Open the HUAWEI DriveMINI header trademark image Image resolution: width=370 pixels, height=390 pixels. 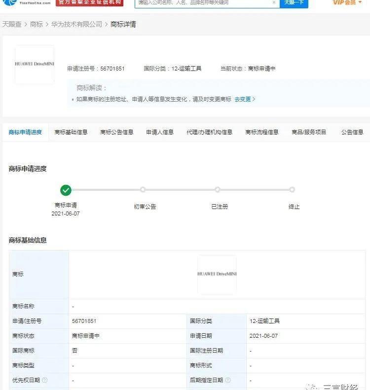coord(35,65)
